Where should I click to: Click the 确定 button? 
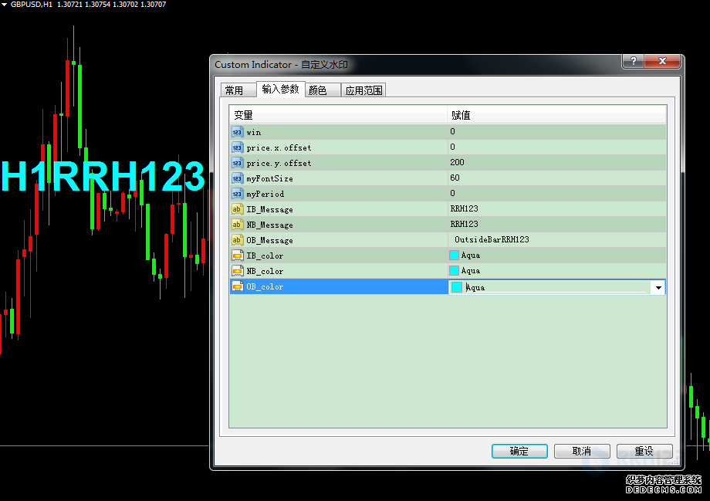pos(519,451)
